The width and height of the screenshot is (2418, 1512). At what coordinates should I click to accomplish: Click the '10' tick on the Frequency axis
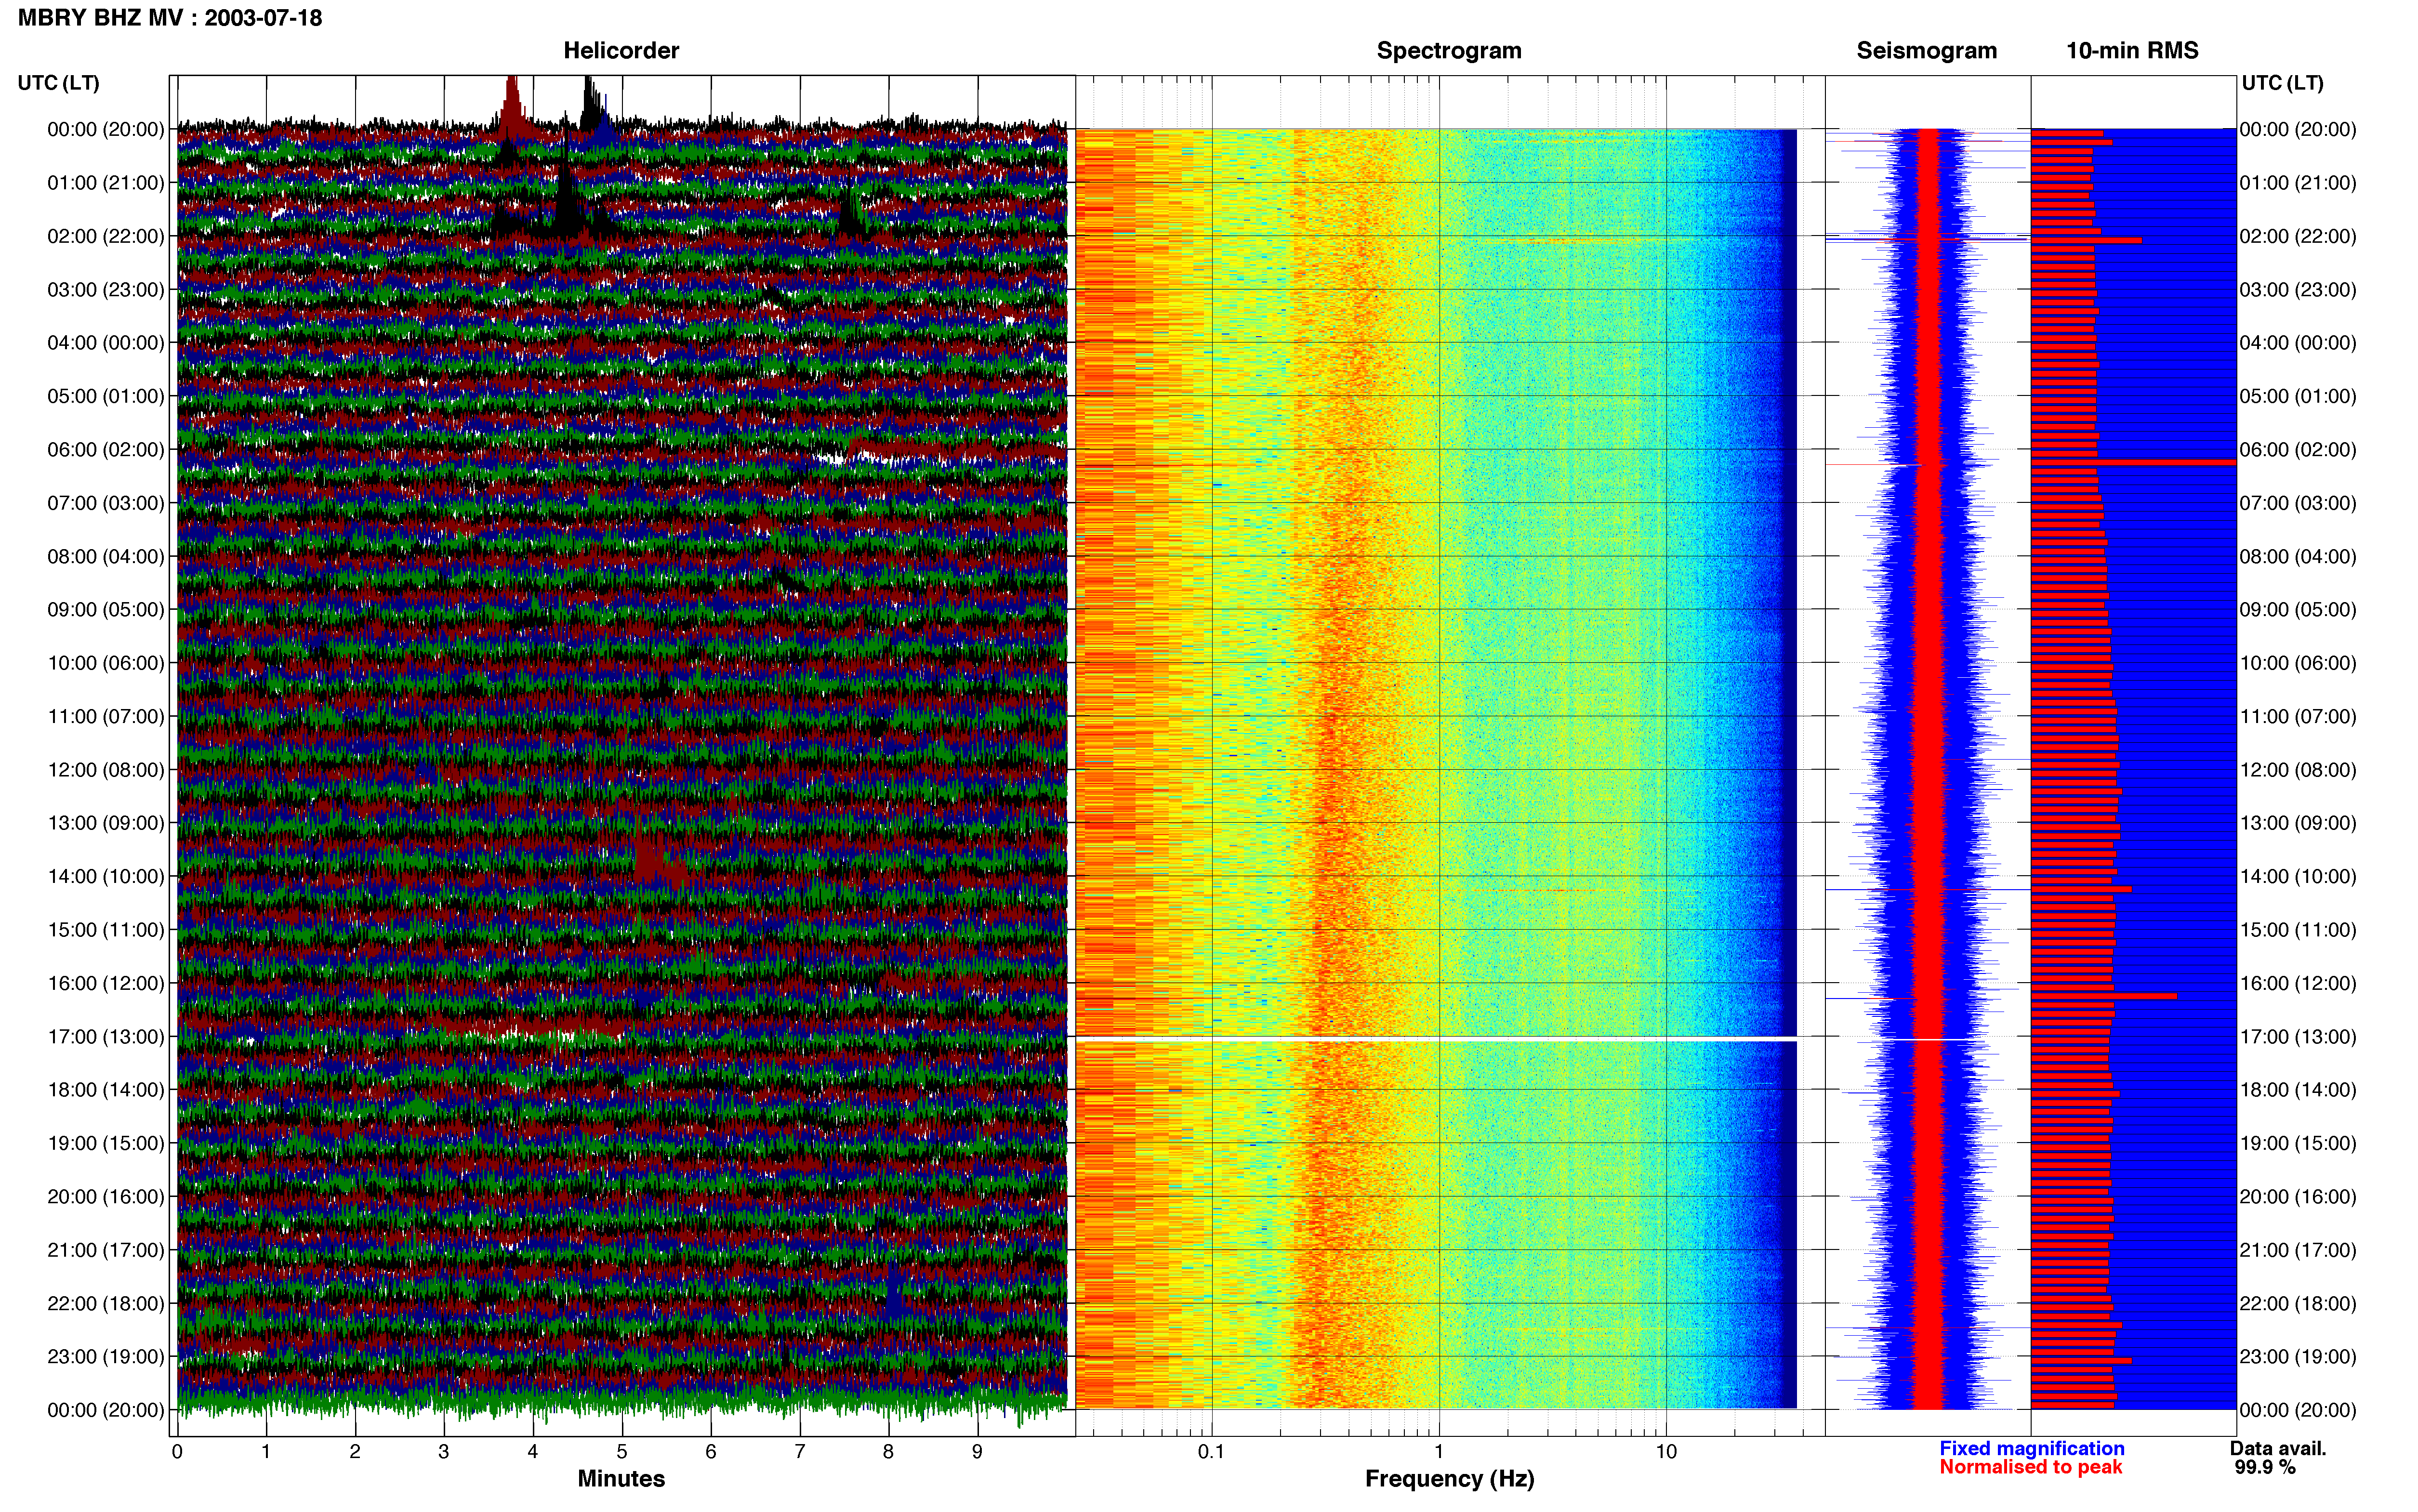pyautogui.click(x=1666, y=1452)
